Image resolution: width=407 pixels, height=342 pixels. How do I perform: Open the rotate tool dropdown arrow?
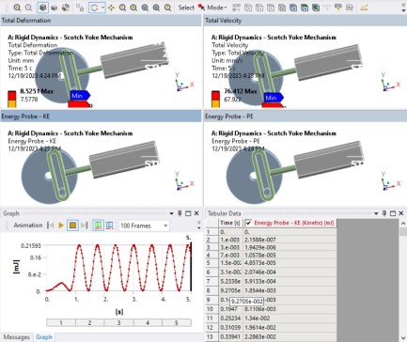pyautogui.click(x=102, y=8)
